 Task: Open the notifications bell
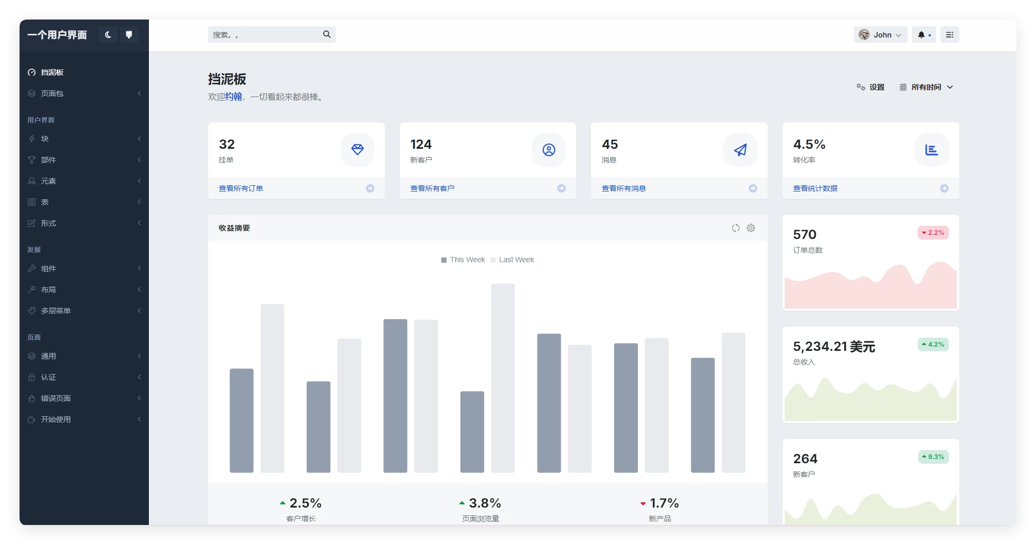click(x=924, y=35)
